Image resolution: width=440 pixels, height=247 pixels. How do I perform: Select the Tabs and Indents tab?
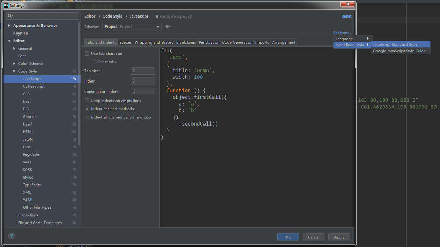click(101, 42)
